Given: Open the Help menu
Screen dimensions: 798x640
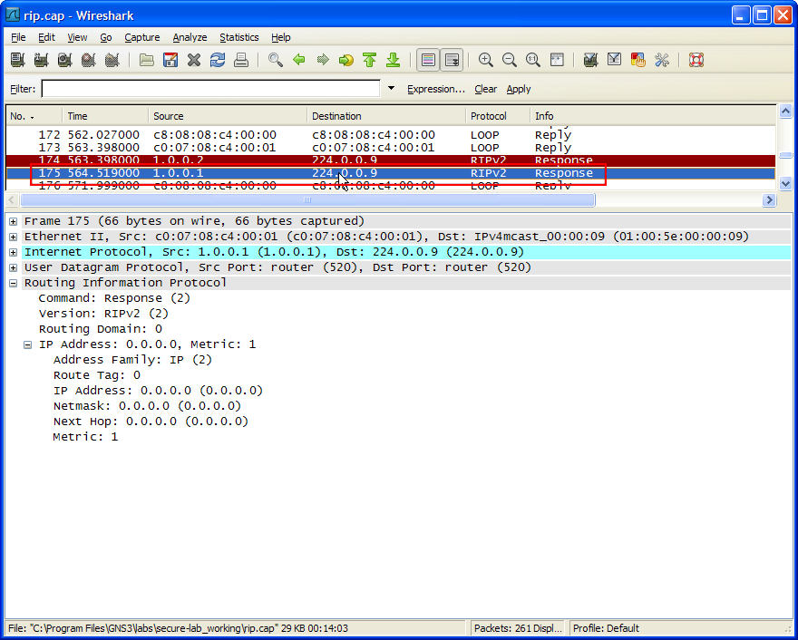Looking at the screenshot, I should (x=280, y=37).
